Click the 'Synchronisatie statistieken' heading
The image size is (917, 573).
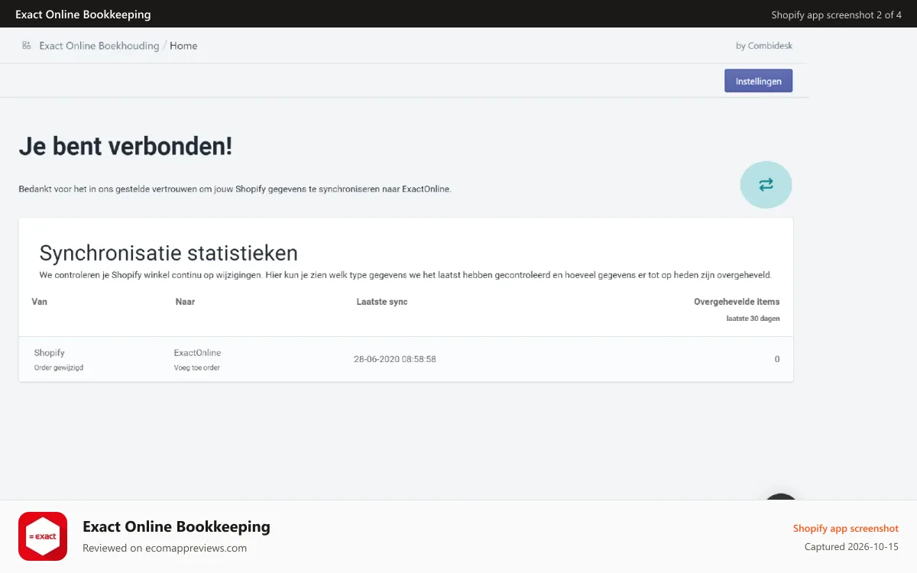(168, 253)
